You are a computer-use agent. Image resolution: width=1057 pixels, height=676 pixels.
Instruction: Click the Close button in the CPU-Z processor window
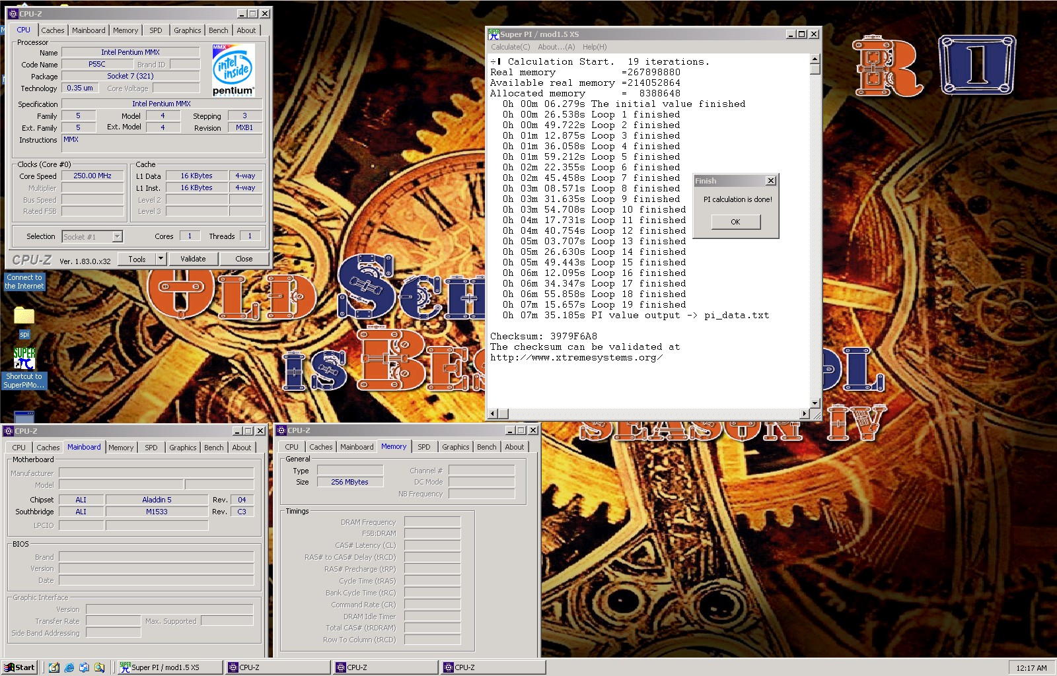pos(244,259)
